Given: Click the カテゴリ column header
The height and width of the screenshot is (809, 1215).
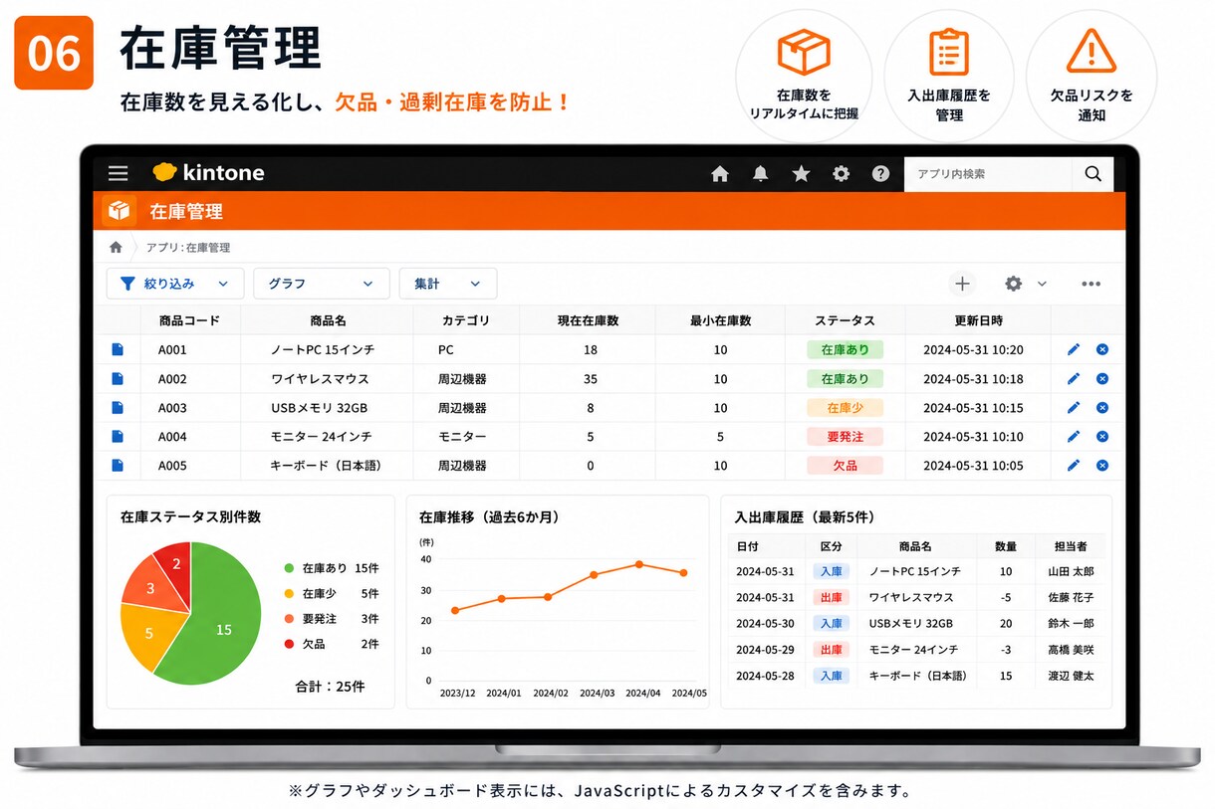Looking at the screenshot, I should click(466, 320).
